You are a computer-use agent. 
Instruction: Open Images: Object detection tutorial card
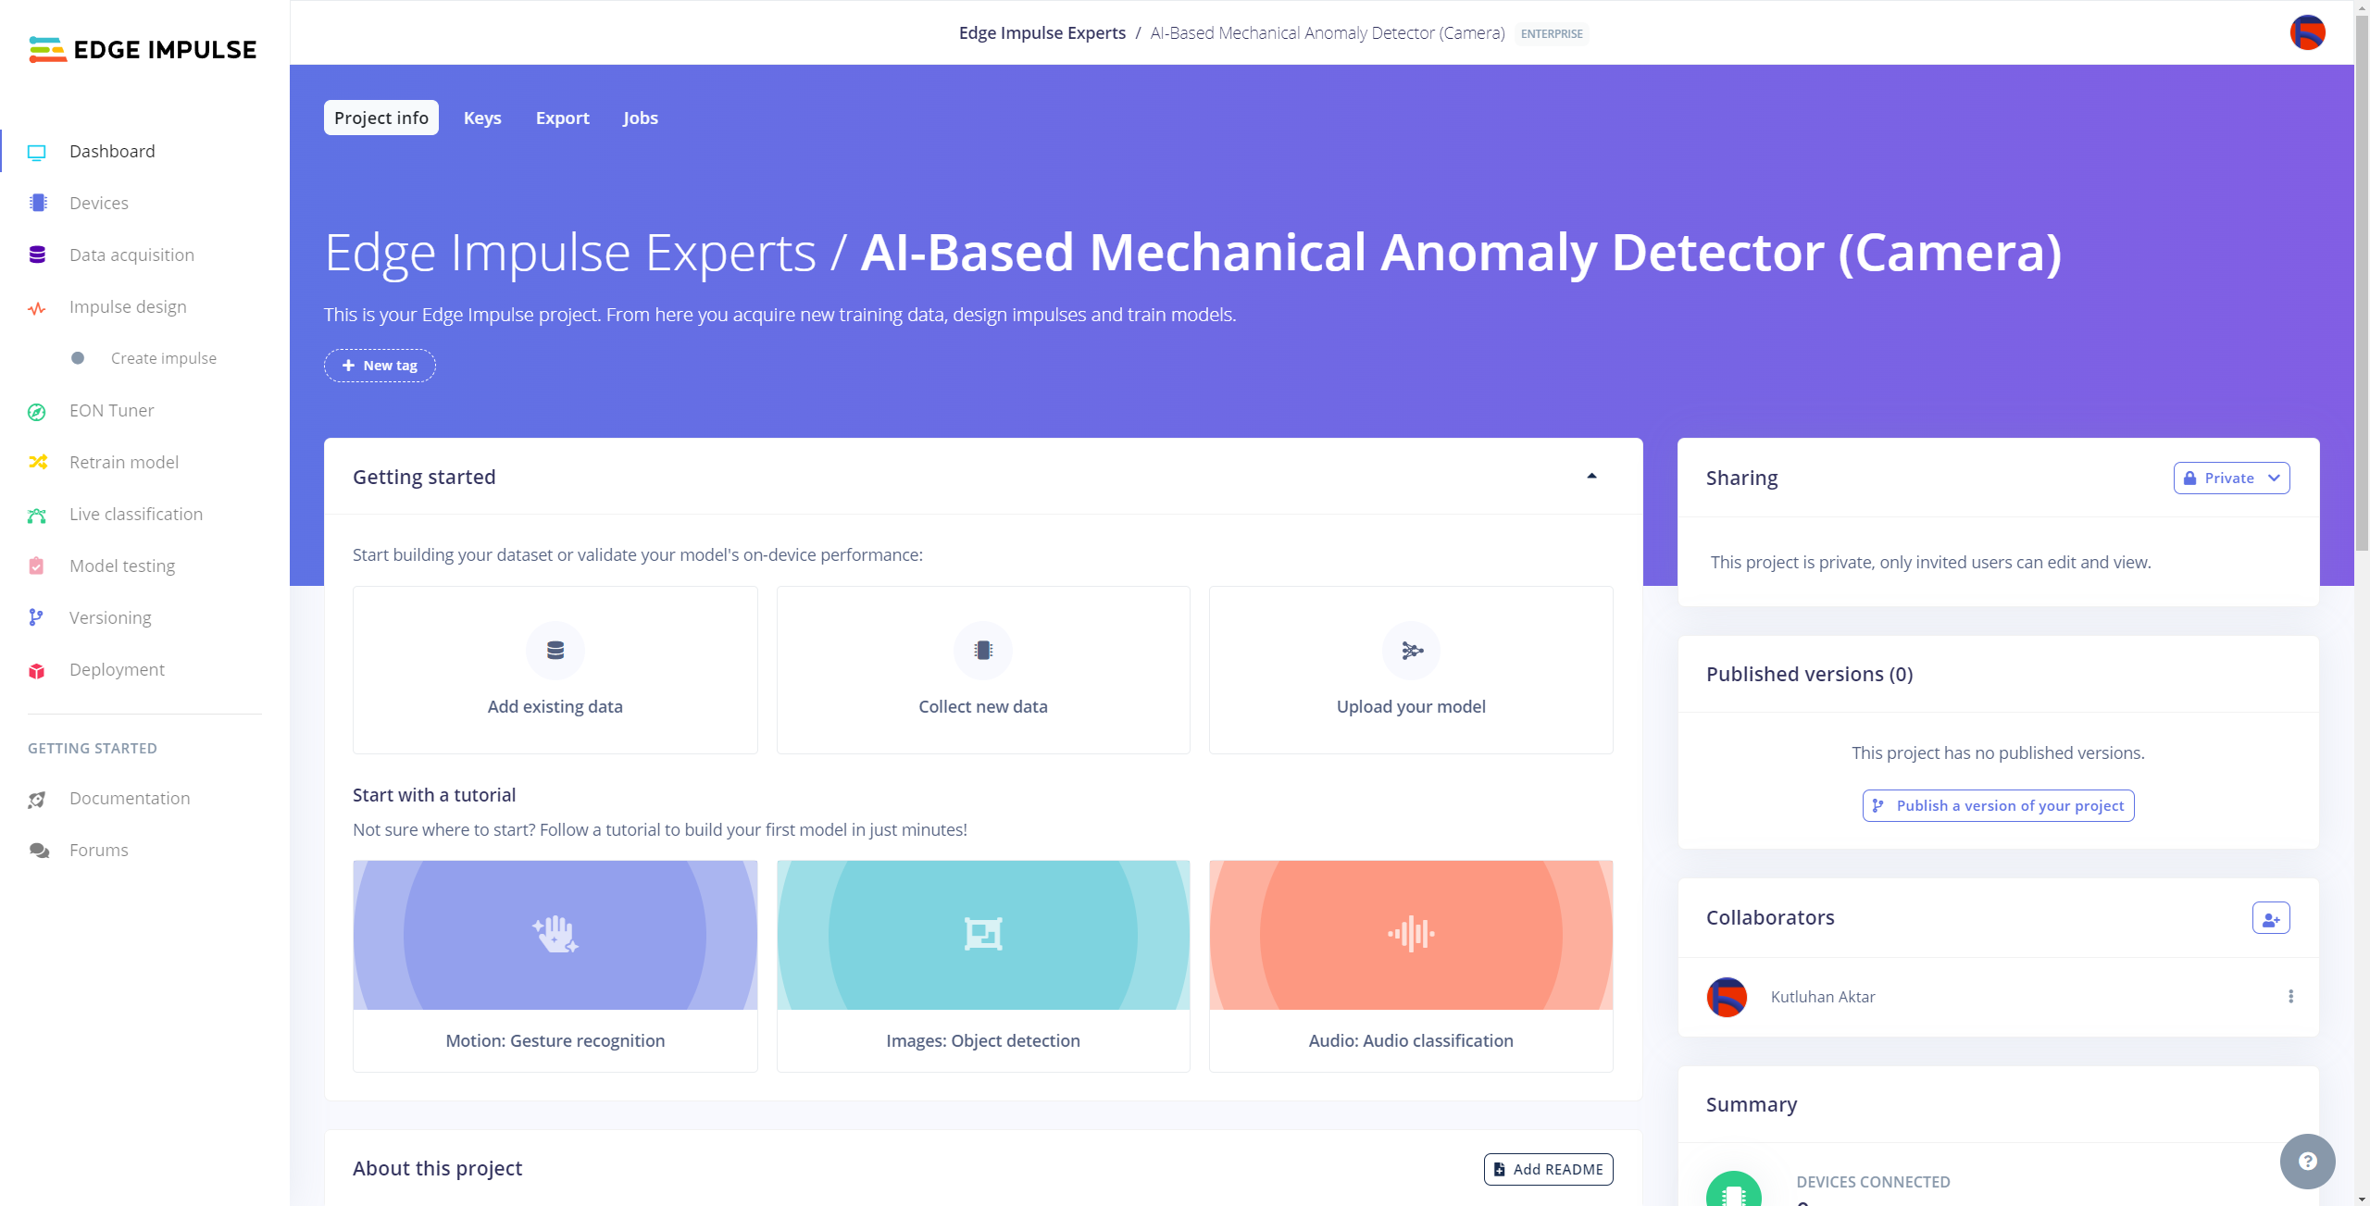click(982, 965)
